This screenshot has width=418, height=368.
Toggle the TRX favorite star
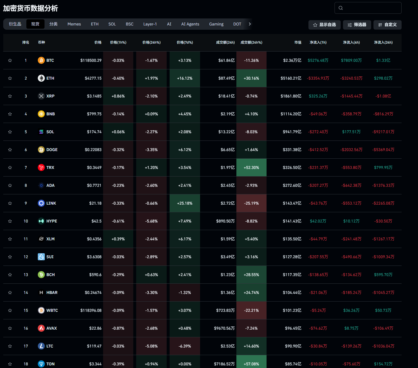[10, 167]
